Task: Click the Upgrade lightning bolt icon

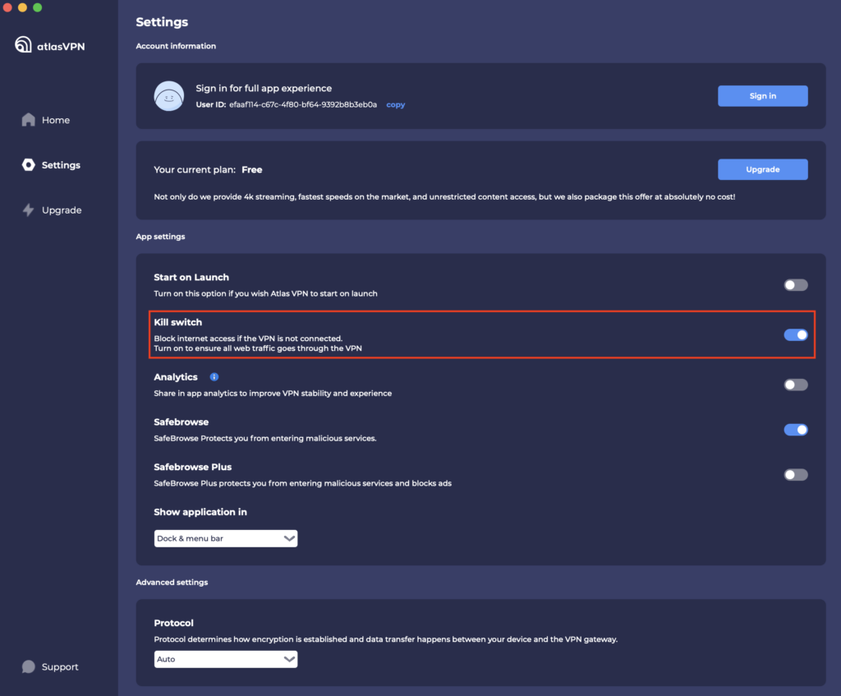Action: point(29,210)
